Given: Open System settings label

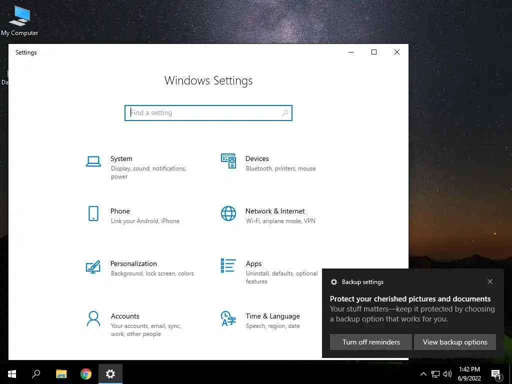Looking at the screenshot, I should point(121,158).
